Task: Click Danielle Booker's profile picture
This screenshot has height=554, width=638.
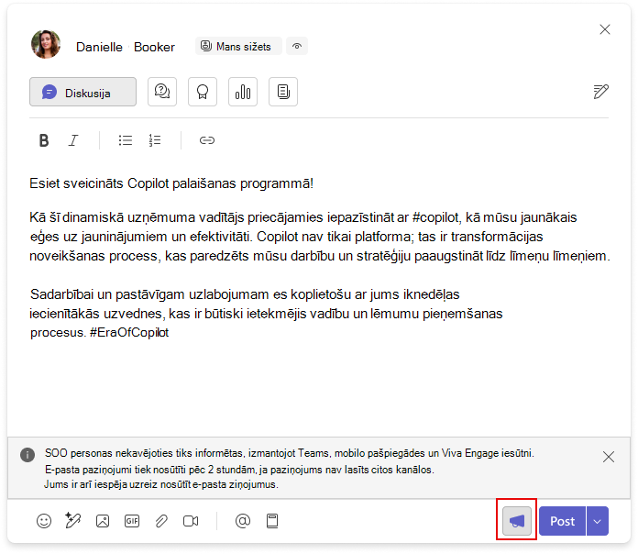Action: pyautogui.click(x=46, y=44)
